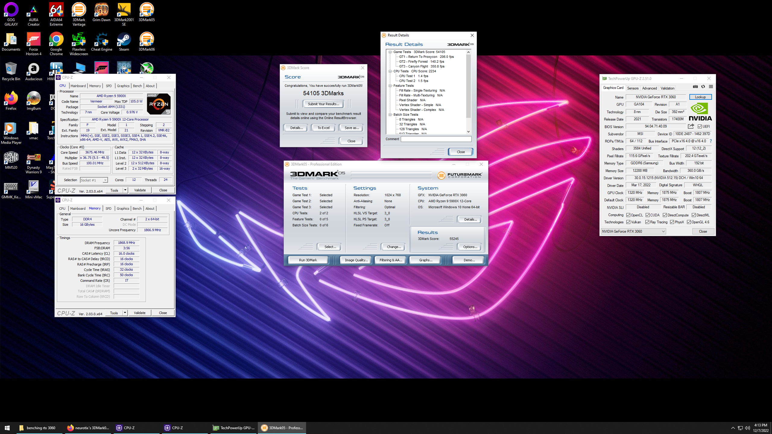The height and width of the screenshot is (434, 772).
Task: Click GPU-Z screenshot camera icon
Action: [695, 87]
